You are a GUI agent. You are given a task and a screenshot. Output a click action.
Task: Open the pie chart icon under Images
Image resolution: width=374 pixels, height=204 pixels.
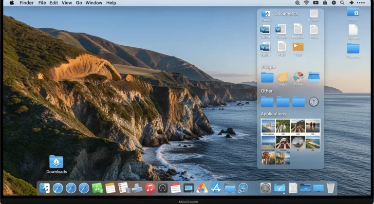pos(298,76)
